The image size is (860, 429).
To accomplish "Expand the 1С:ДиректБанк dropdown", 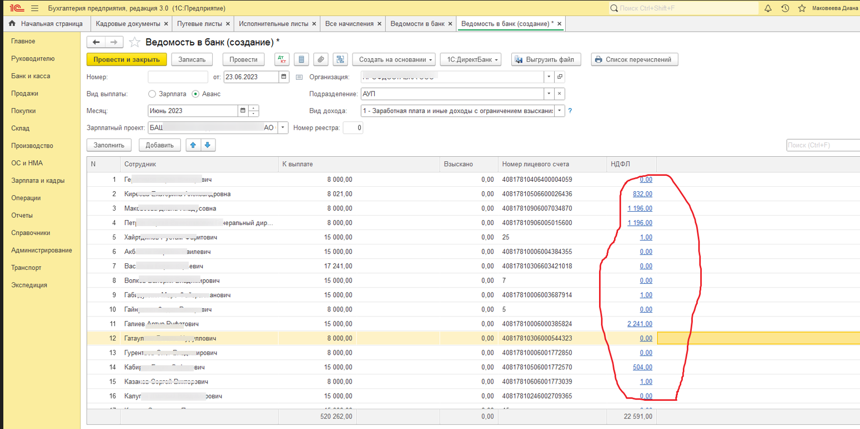I will tap(470, 60).
